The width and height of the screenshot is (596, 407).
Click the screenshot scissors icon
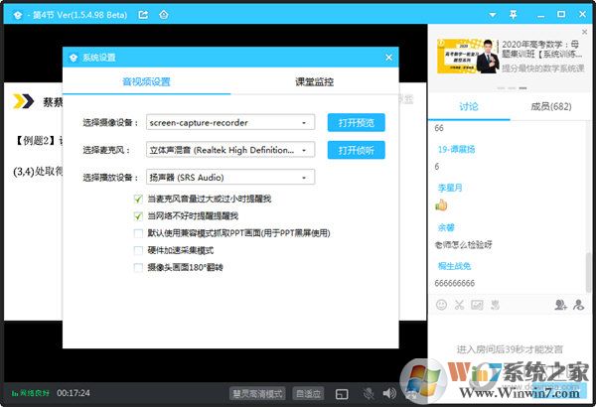(459, 305)
